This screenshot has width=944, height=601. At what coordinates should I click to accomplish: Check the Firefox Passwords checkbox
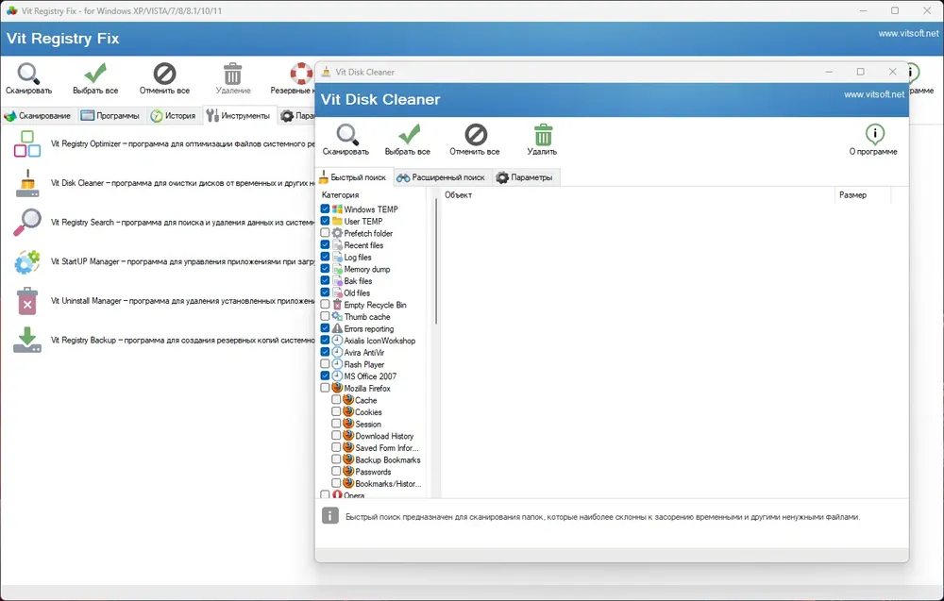point(336,471)
